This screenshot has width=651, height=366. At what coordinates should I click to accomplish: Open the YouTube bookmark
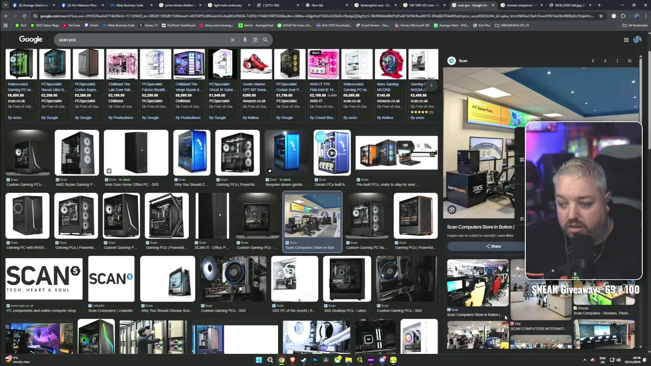pyautogui.click(x=72, y=25)
